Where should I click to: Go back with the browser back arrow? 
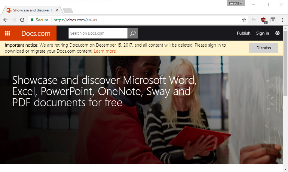pyautogui.click(x=5, y=20)
